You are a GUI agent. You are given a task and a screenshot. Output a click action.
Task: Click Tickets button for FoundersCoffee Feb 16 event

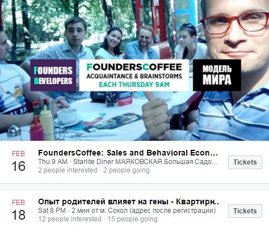click(x=245, y=162)
